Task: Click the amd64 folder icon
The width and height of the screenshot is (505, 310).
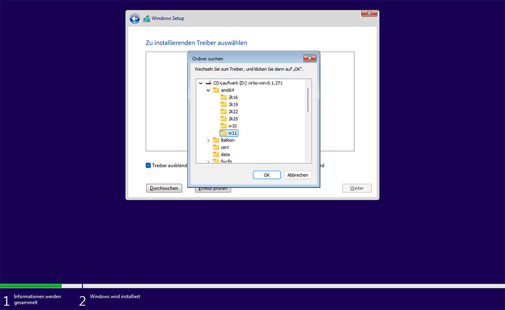Action: click(216, 90)
